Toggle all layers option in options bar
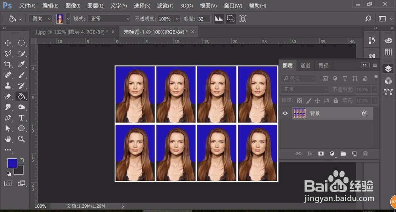This screenshot has width=396, height=212. tap(243, 19)
